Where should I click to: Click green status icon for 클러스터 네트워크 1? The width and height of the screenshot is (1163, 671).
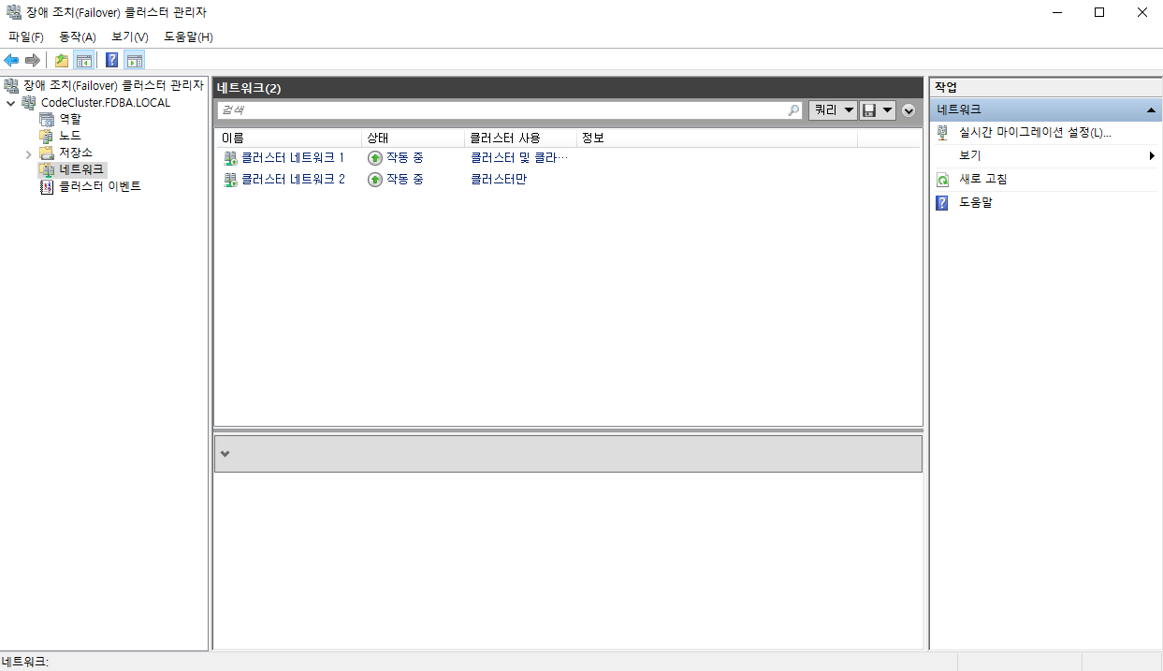pyautogui.click(x=375, y=157)
